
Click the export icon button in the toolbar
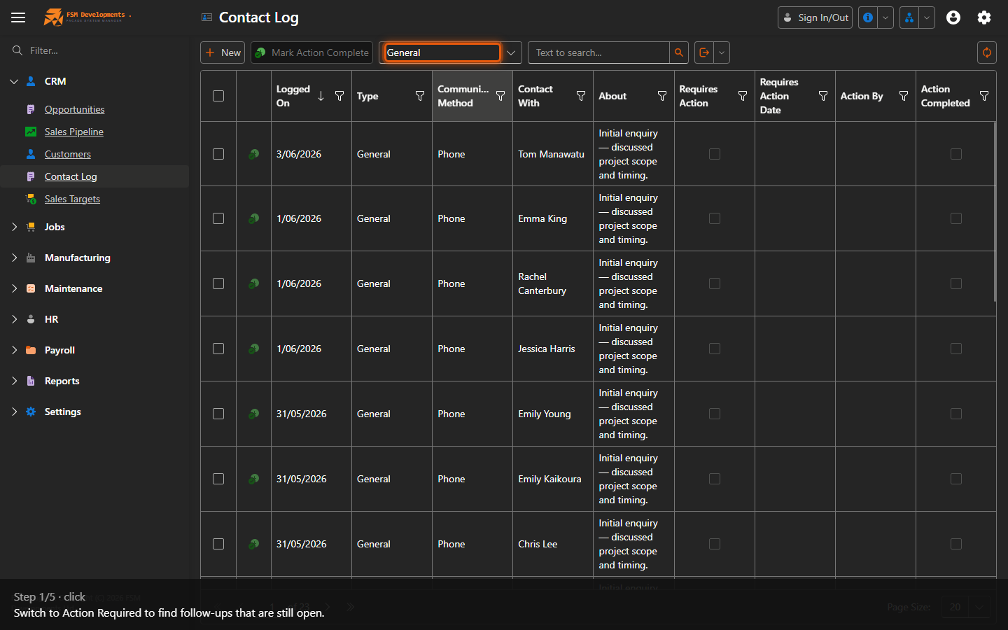point(704,52)
